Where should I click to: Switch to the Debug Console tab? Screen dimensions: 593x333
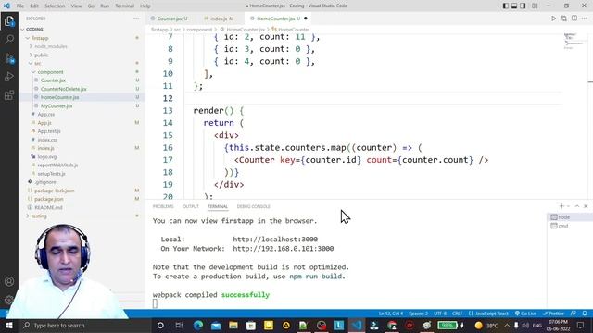coord(253,206)
